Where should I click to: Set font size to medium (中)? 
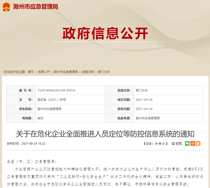(160, 144)
